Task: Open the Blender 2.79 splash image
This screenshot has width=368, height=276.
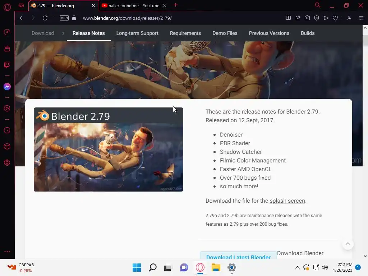Action: point(109,149)
